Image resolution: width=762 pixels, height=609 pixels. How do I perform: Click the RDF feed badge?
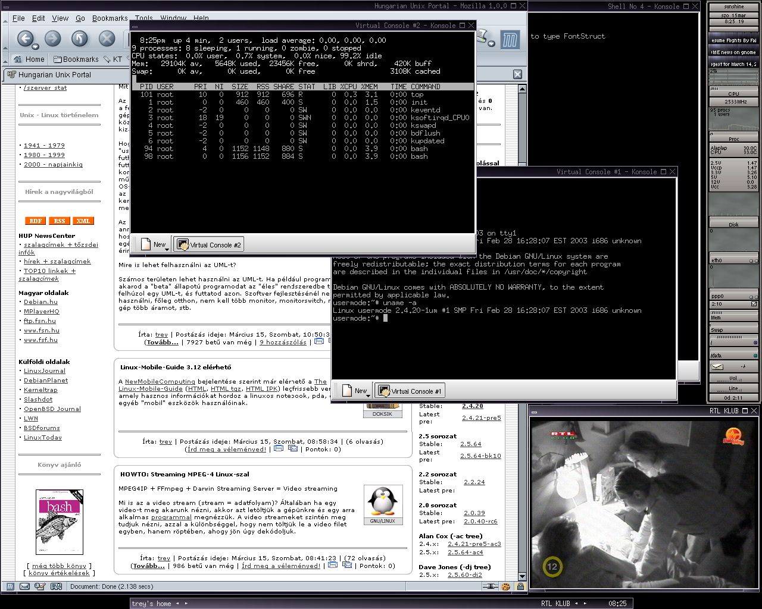point(36,221)
